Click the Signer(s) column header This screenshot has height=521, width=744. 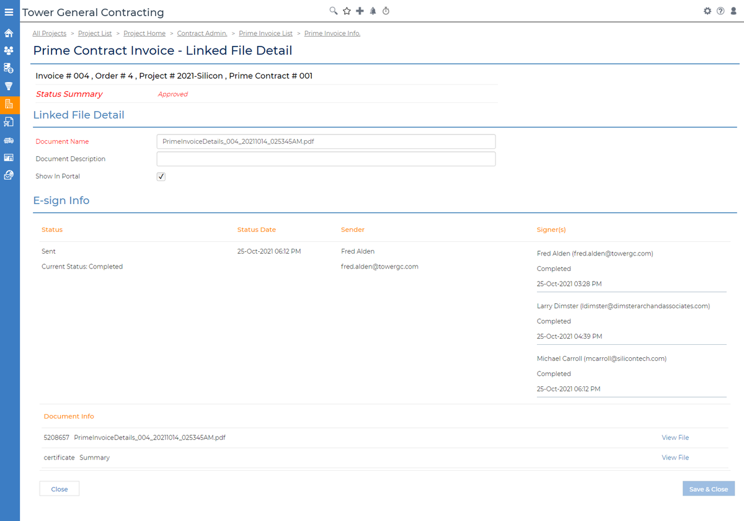tap(551, 229)
